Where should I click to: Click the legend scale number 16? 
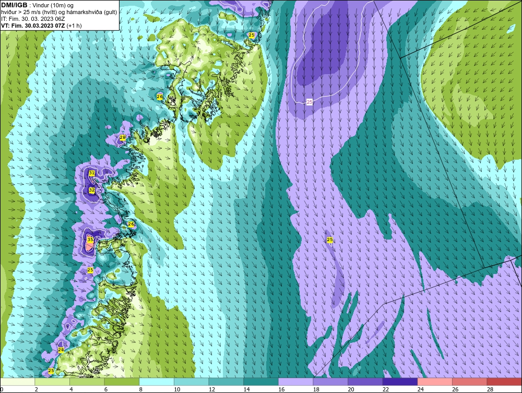(281, 389)
